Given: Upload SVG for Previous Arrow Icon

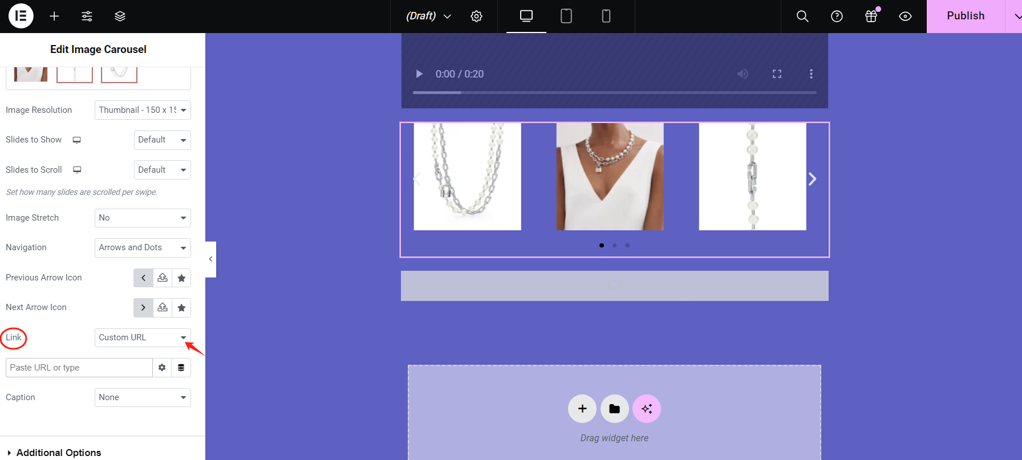Looking at the screenshot, I should [163, 278].
